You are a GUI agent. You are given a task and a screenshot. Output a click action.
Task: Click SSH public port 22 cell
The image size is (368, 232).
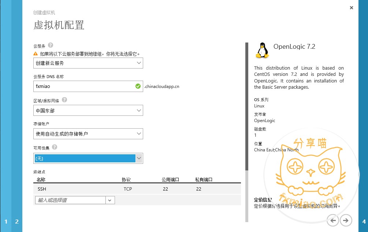[x=166, y=189]
